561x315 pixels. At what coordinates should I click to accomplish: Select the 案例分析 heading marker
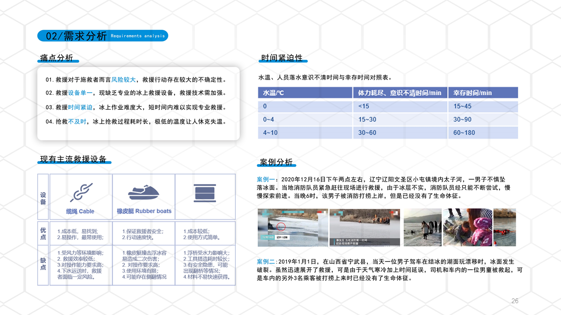pos(276,161)
